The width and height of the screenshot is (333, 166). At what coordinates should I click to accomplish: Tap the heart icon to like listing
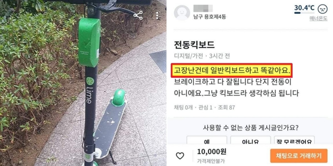pos(180,156)
